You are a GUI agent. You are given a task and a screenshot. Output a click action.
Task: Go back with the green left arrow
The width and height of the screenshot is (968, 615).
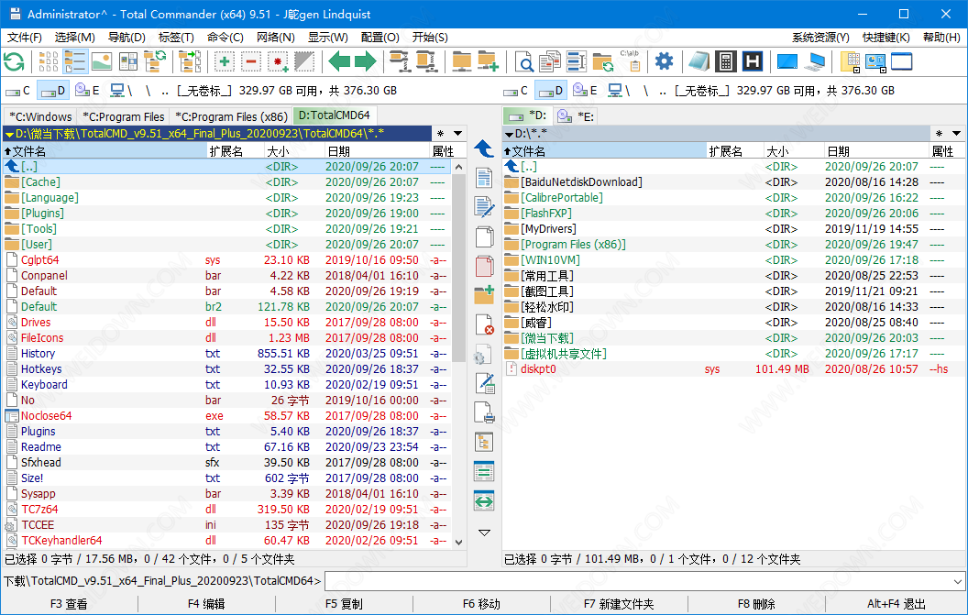339,61
